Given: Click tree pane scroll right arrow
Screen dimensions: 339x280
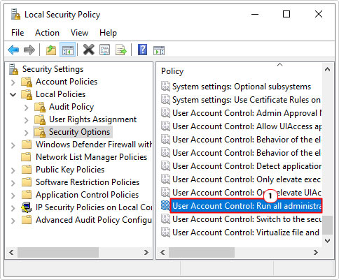Looking at the screenshot, I should pyautogui.click(x=146, y=252).
